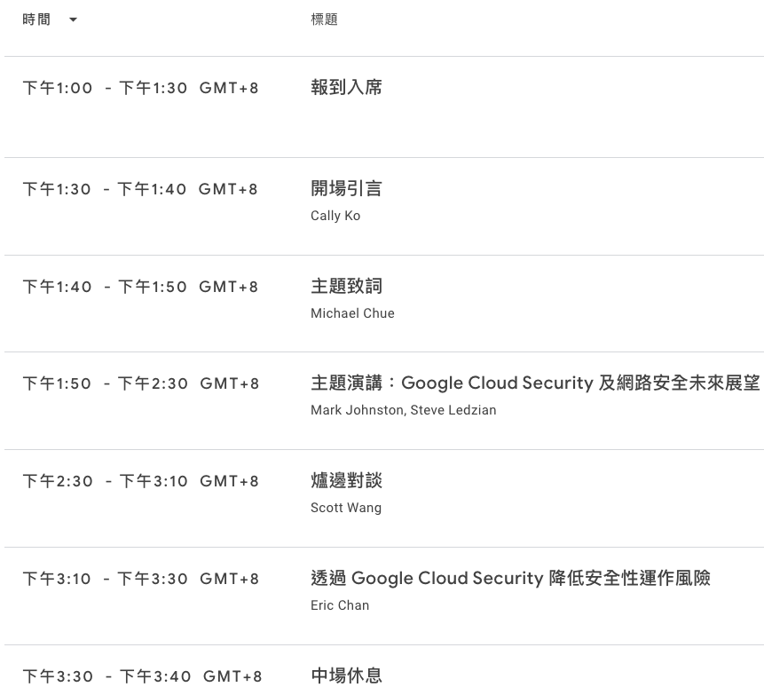Click the 下午3:10 - 下午3:30 time slot
This screenshot has height=695, width=764.
[x=140, y=579]
